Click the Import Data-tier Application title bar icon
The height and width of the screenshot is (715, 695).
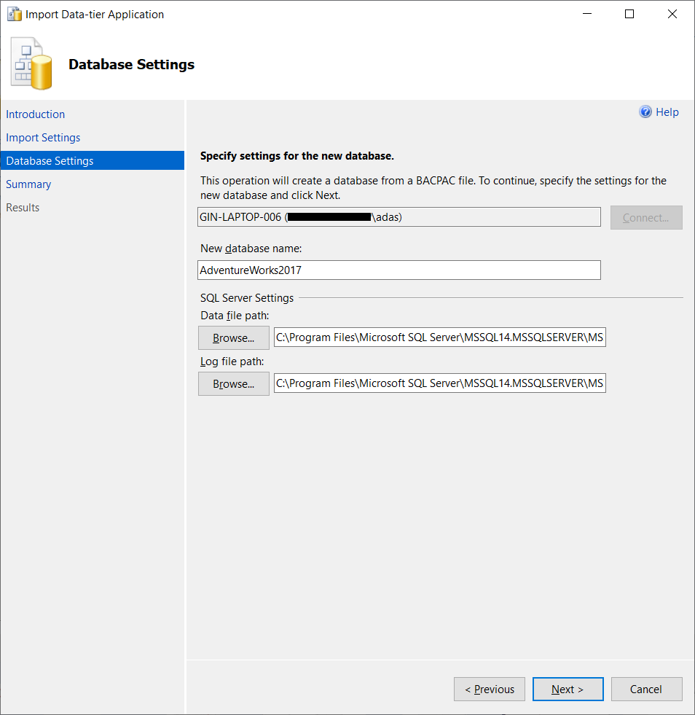pyautogui.click(x=14, y=13)
